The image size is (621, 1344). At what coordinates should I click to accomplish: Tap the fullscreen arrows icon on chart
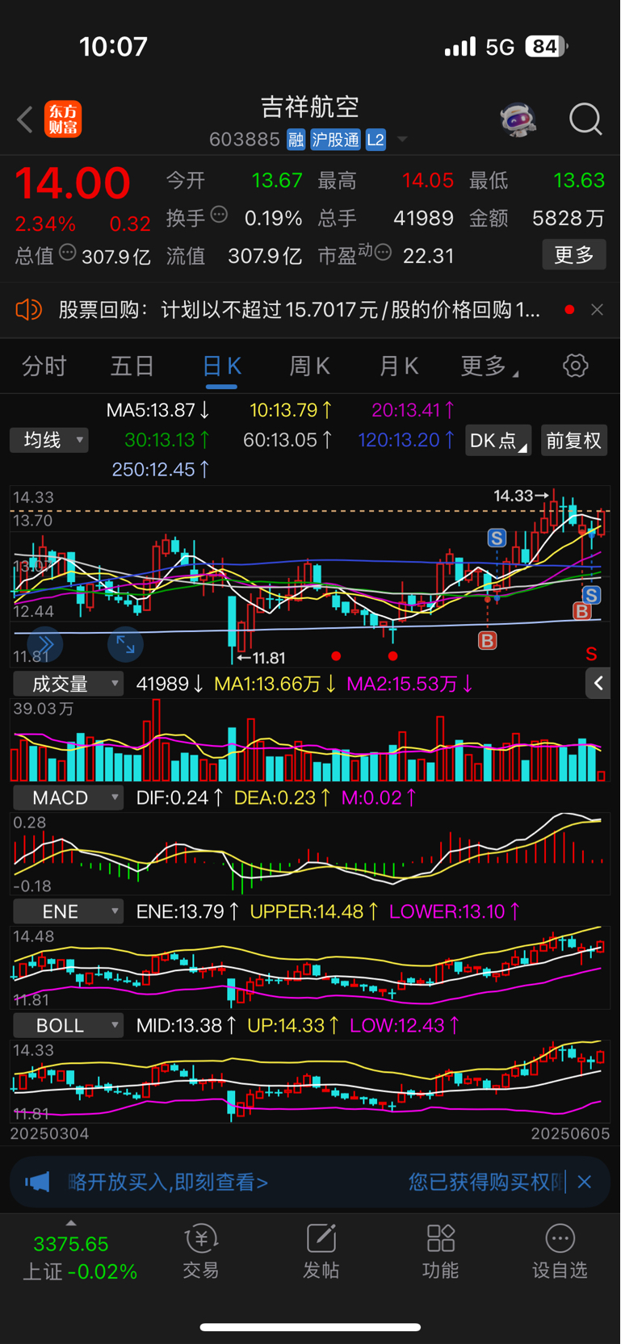pos(125,644)
